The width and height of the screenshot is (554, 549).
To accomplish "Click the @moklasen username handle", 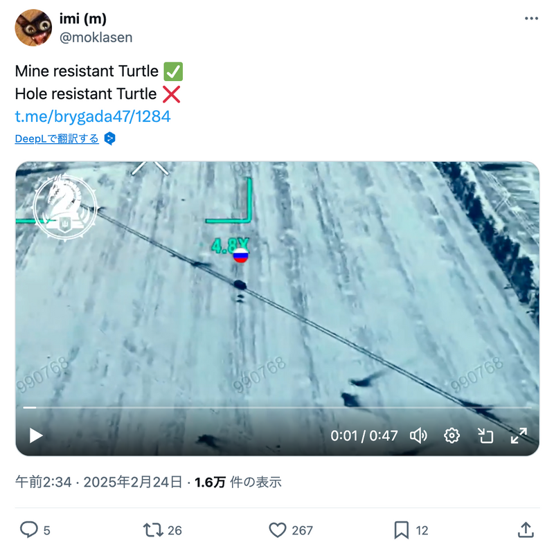I will (96, 37).
